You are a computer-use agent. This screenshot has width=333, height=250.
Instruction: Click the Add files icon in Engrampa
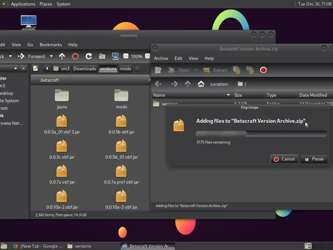[x=237, y=70]
